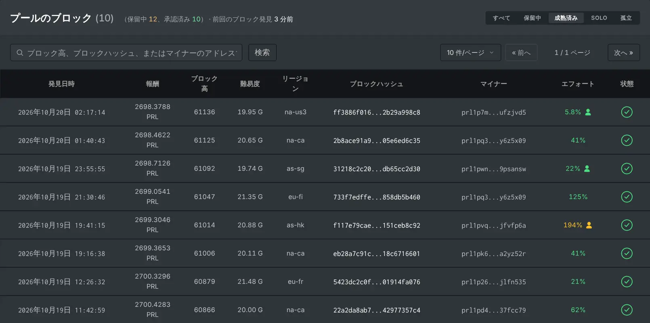The width and height of the screenshot is (650, 323).
Task: Focus the block height or hash search field
Action: click(x=126, y=52)
